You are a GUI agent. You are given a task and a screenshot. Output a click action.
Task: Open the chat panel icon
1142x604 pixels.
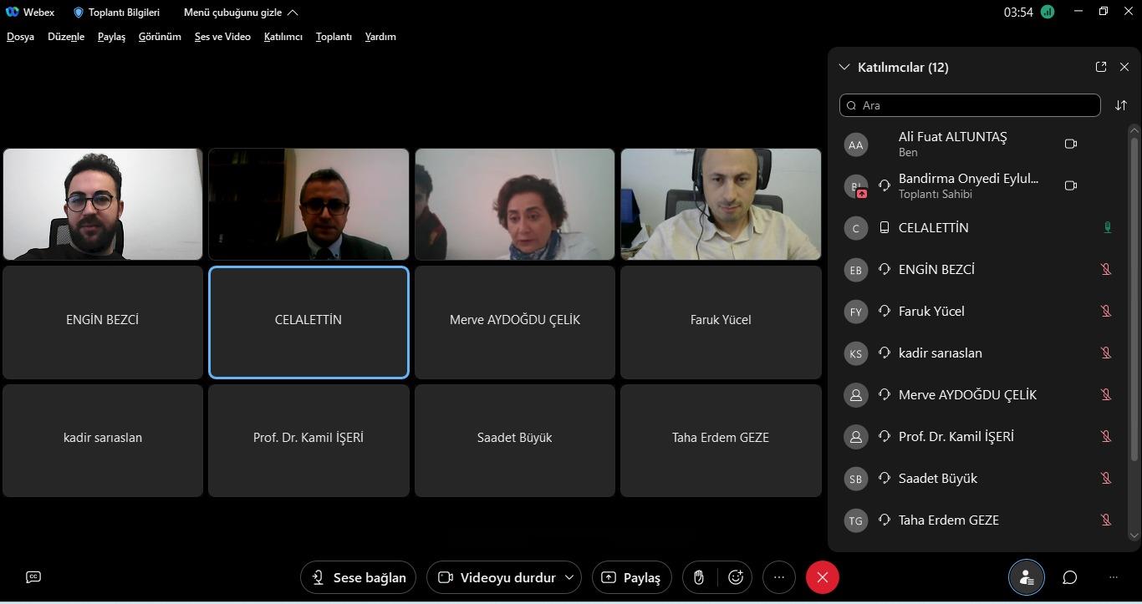point(1069,577)
